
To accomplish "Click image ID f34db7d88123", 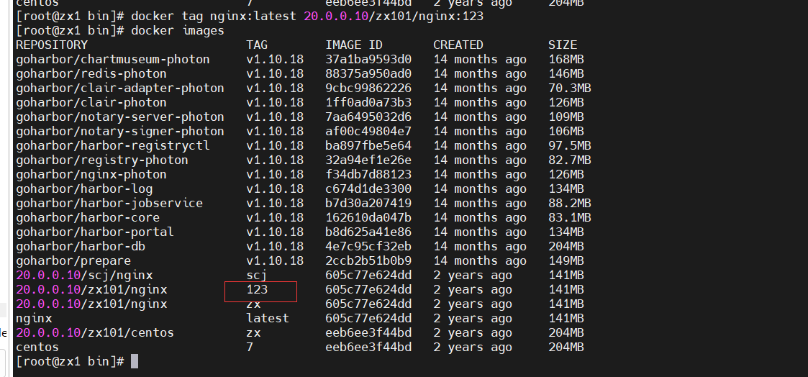I will (368, 175).
